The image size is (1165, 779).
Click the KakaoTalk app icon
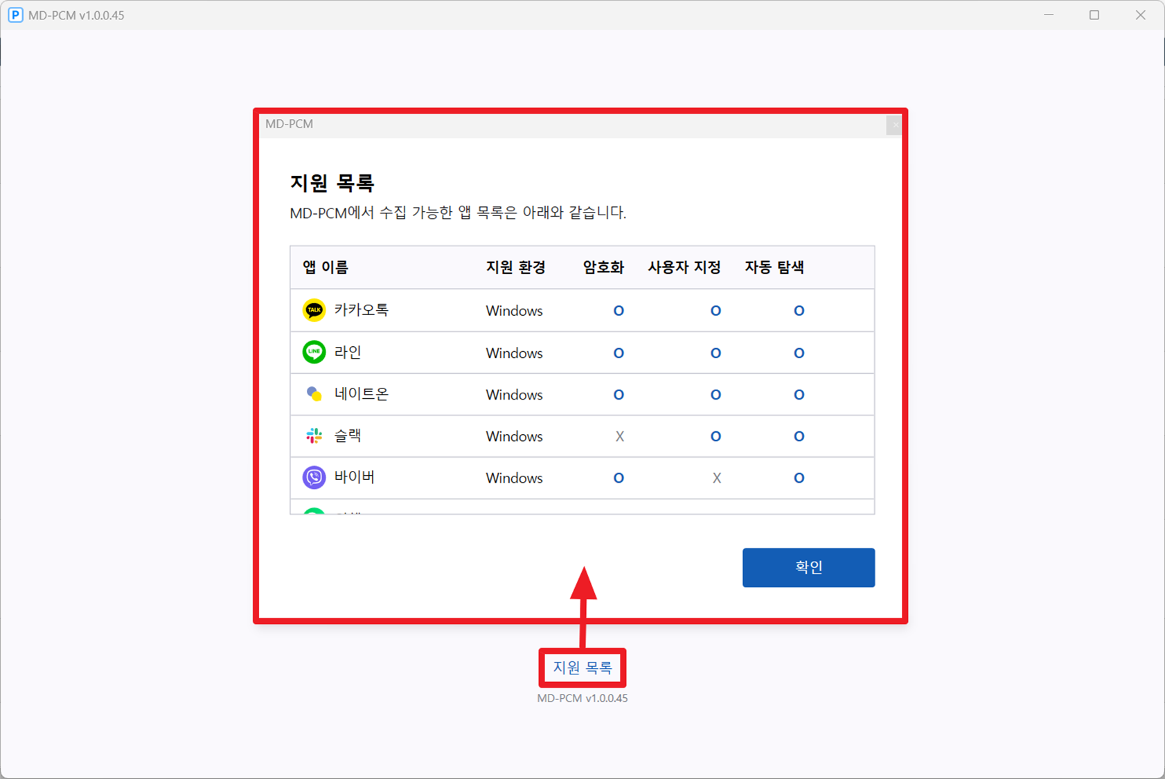(x=314, y=310)
